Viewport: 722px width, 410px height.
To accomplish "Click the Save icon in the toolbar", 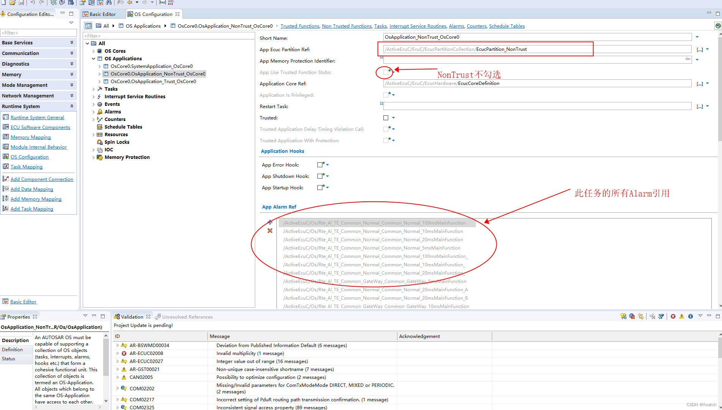I will (22, 3).
